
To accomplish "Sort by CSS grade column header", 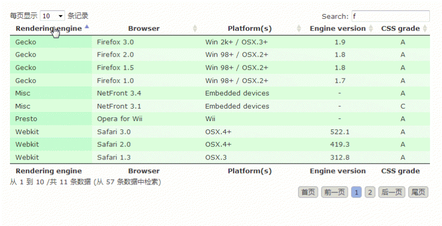I will coord(400,28).
